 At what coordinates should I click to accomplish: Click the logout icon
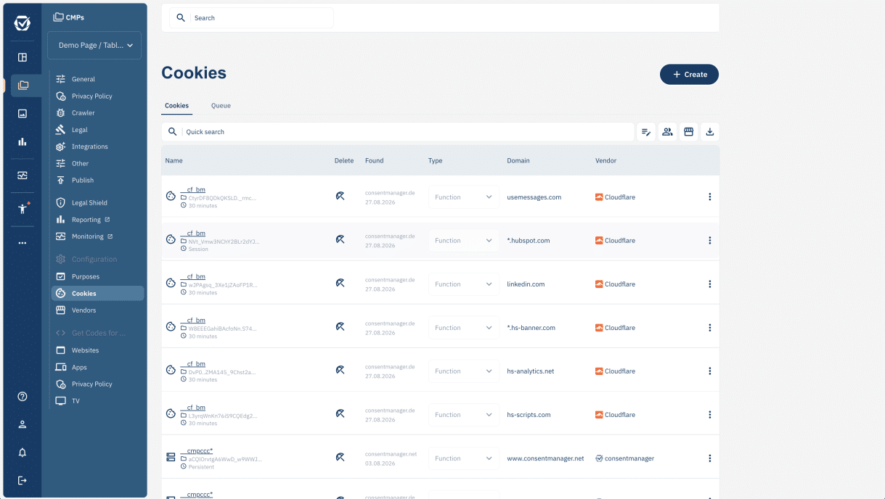tap(23, 480)
